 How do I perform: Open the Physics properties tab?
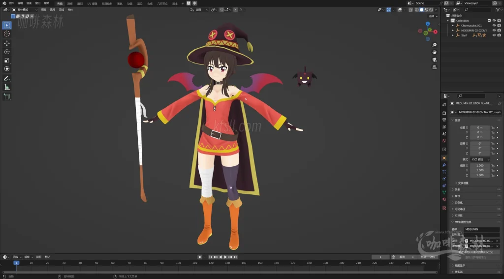[444, 179]
